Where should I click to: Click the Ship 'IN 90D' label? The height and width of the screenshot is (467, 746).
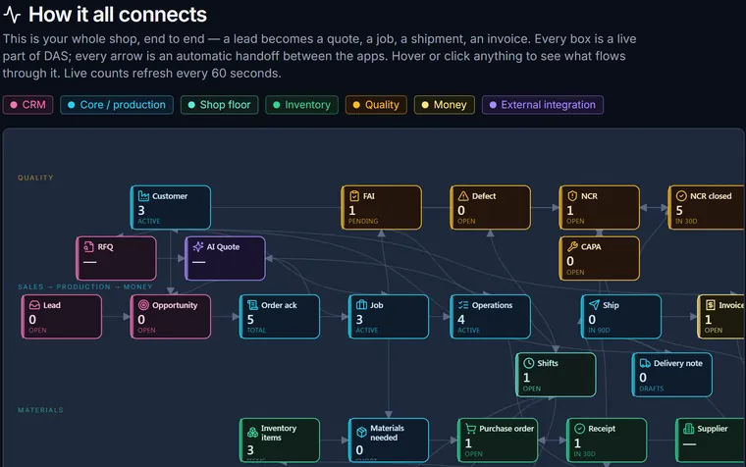pyautogui.click(x=599, y=330)
